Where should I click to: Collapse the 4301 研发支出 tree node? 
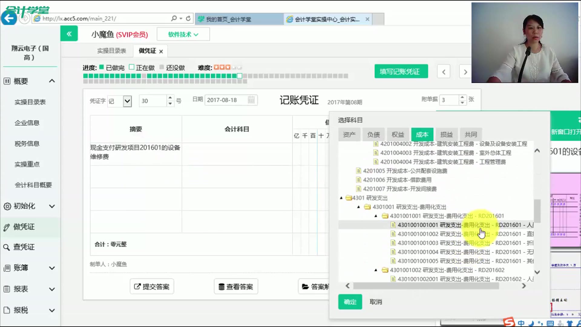[x=342, y=198]
